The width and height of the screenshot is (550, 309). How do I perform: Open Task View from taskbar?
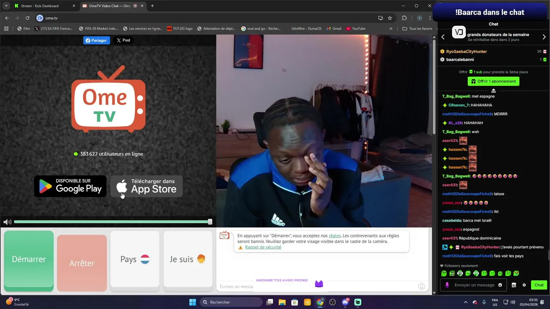pos(269,302)
